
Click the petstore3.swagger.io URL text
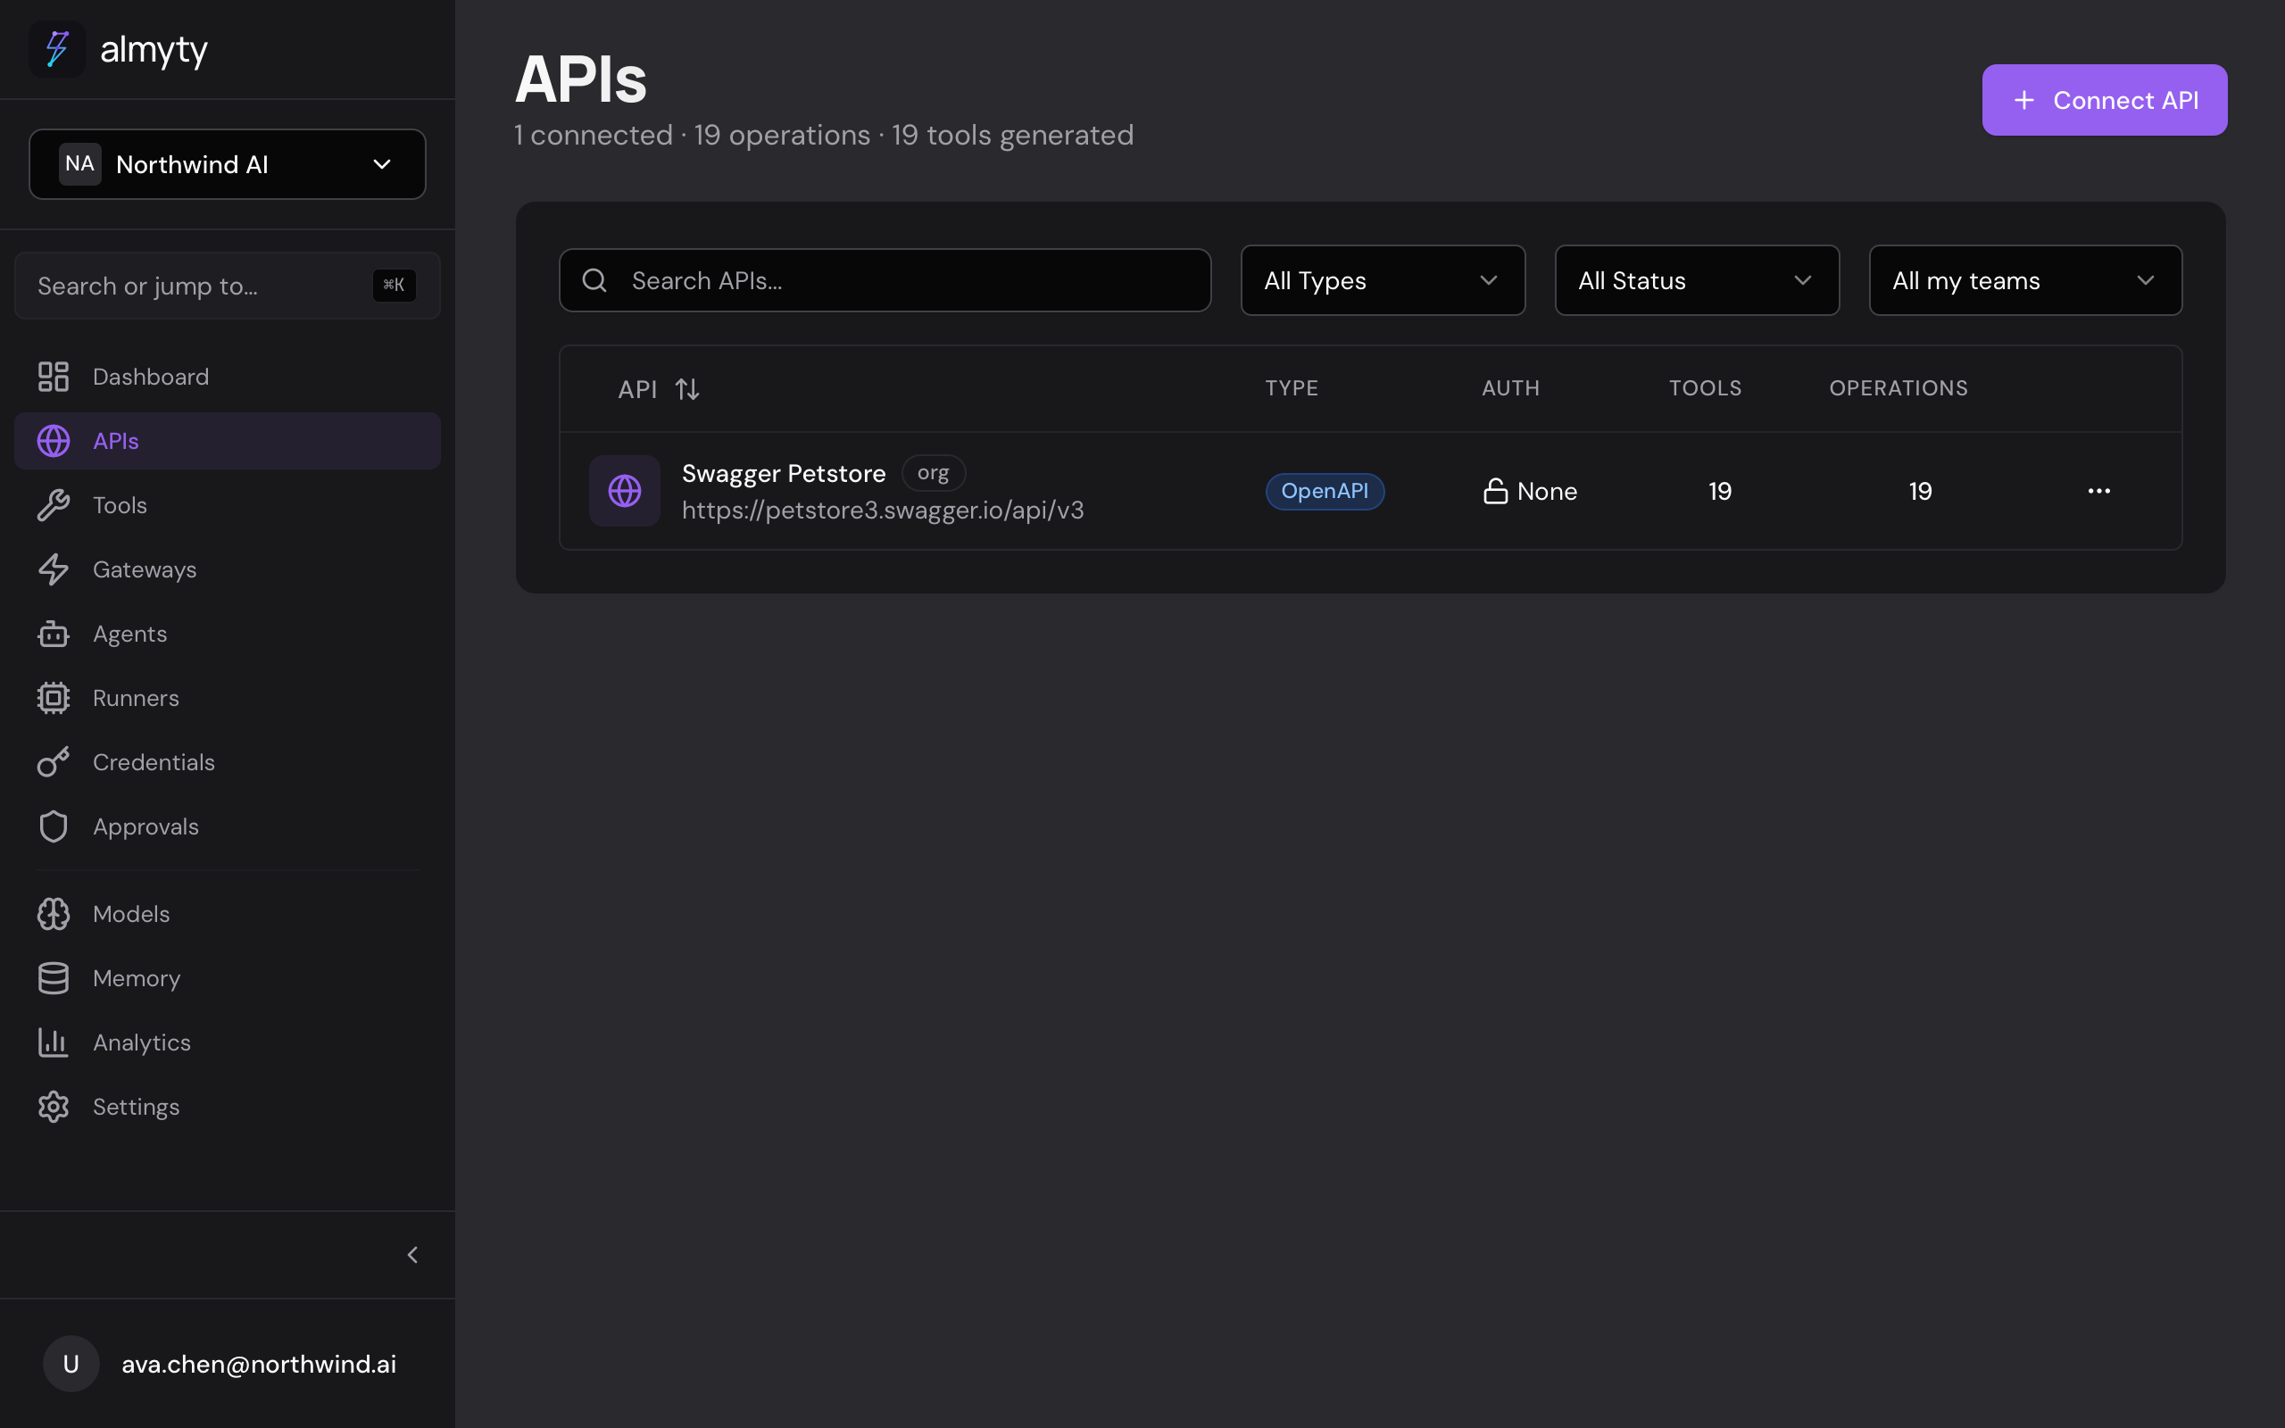tap(883, 511)
